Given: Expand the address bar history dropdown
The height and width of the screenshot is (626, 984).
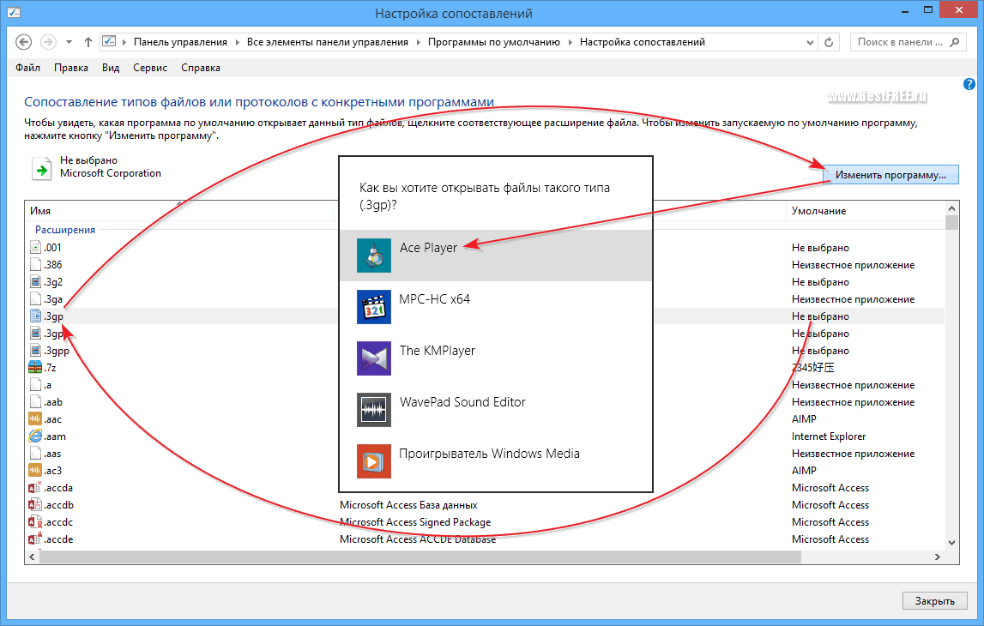Looking at the screenshot, I should [x=810, y=42].
